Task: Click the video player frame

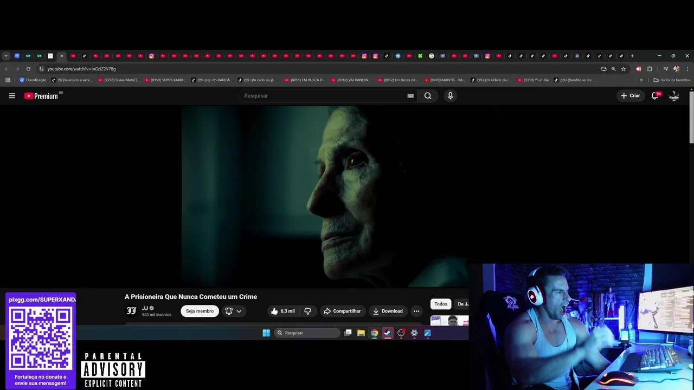Action: (325, 197)
